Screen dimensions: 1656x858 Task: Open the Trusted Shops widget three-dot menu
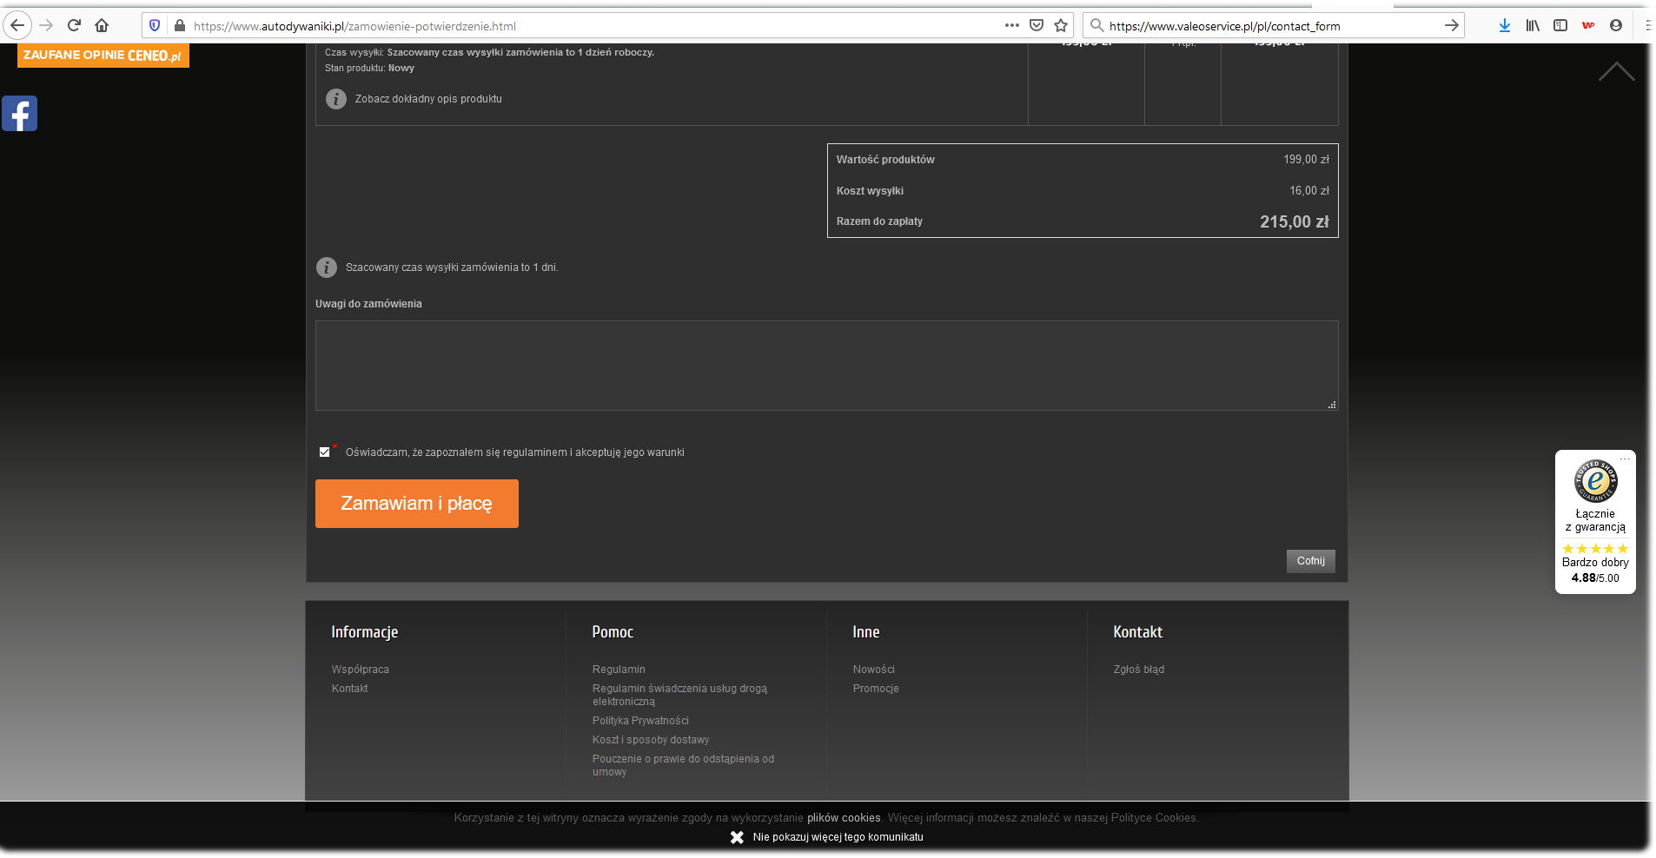[1625, 459]
